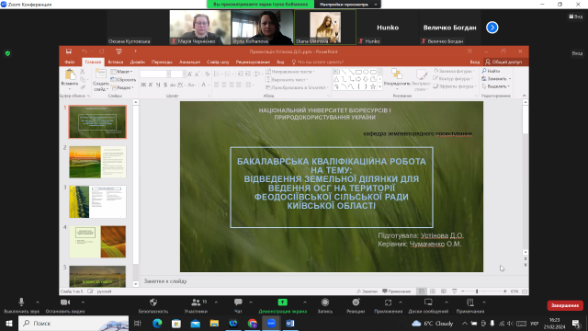Expand the participants options arrow
The height and width of the screenshot is (331, 588).
216,302
